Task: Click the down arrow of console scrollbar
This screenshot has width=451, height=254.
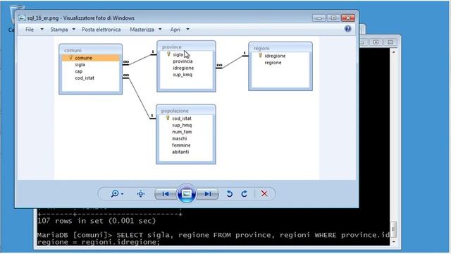Action: (393, 242)
